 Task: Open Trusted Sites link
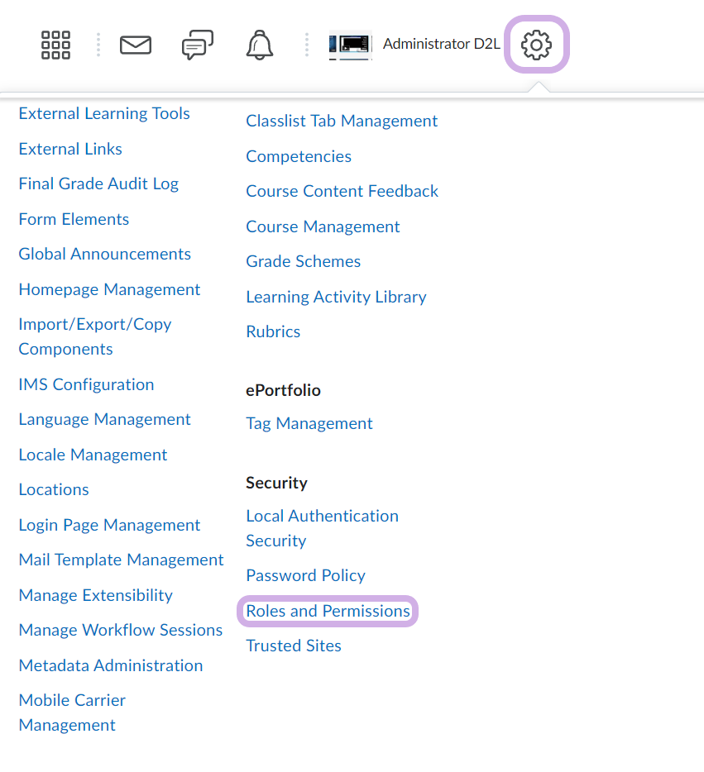coord(294,646)
